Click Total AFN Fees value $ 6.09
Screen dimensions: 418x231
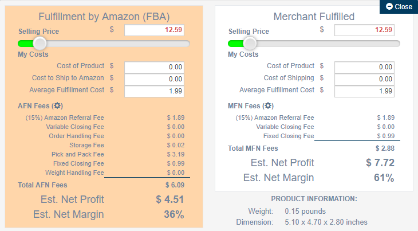(x=175, y=185)
